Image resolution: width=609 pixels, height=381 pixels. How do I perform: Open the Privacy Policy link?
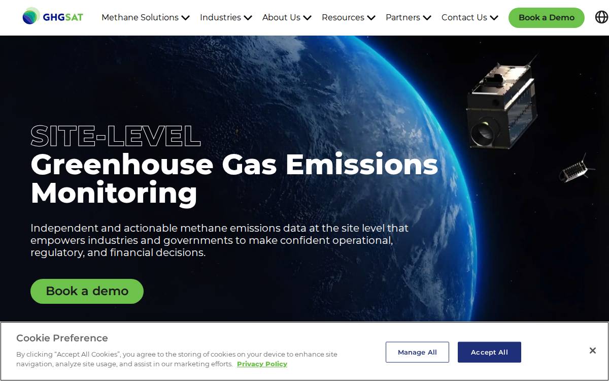(x=262, y=364)
